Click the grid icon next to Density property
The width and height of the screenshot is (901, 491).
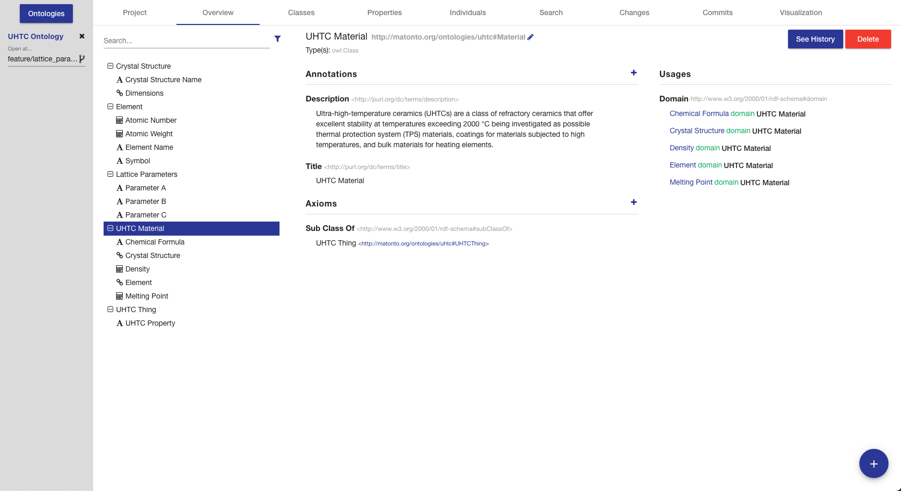[119, 269]
